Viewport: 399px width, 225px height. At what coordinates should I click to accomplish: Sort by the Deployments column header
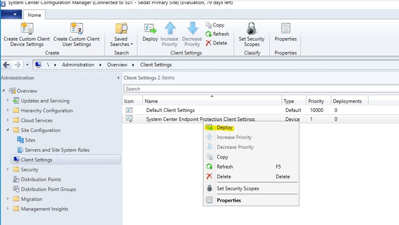click(x=349, y=101)
